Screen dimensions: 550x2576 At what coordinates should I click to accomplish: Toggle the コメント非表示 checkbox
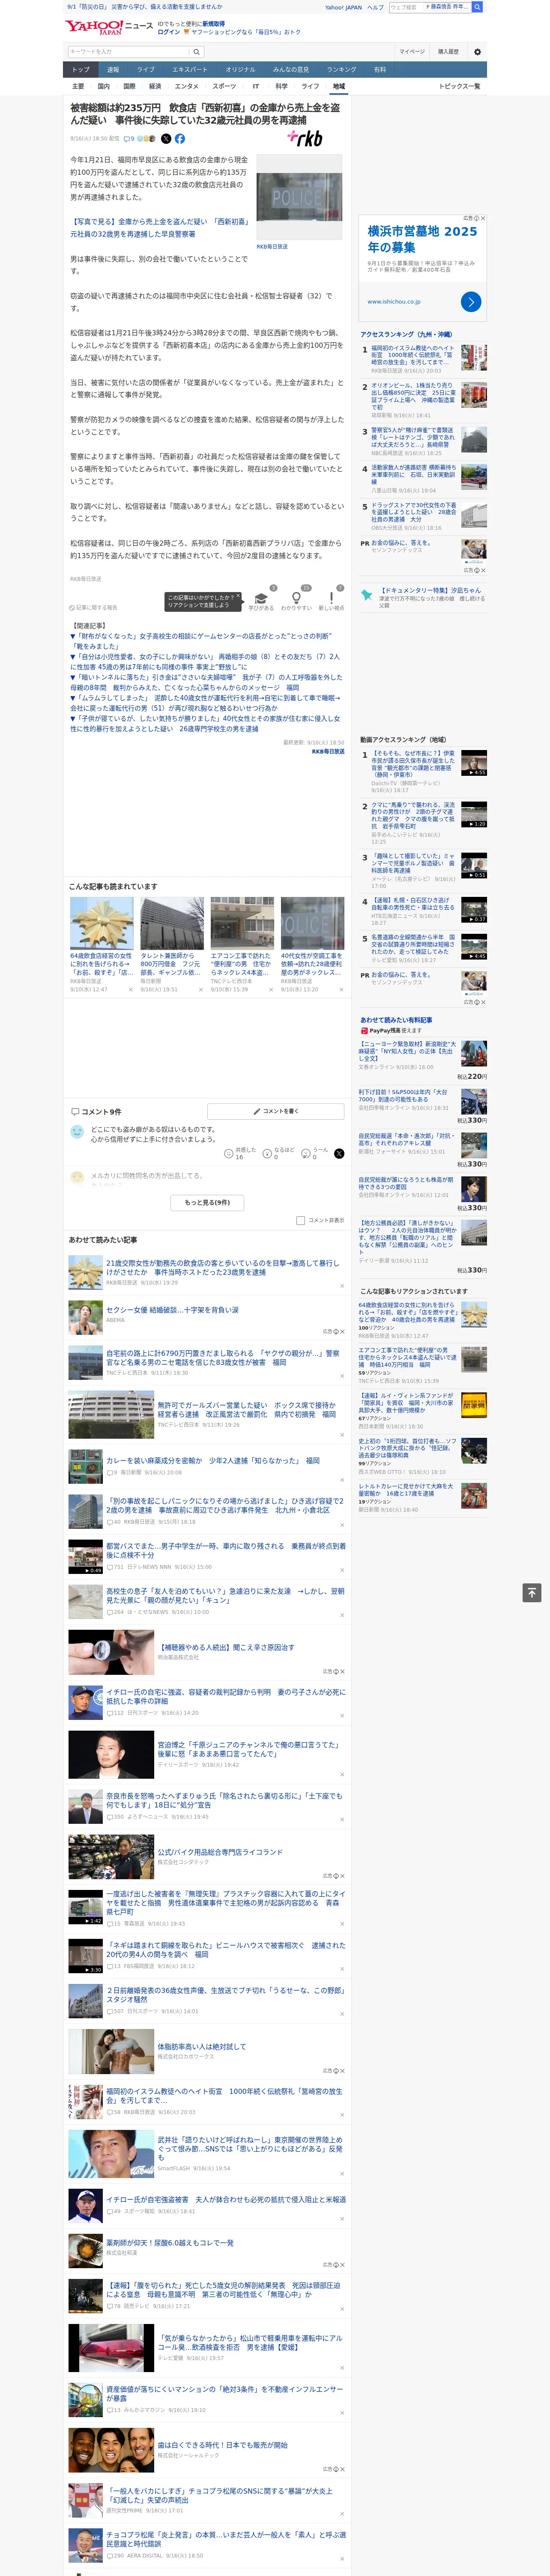(300, 1220)
